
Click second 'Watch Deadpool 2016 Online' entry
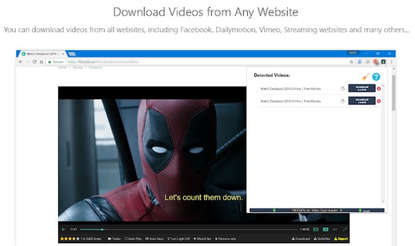[x=290, y=101]
